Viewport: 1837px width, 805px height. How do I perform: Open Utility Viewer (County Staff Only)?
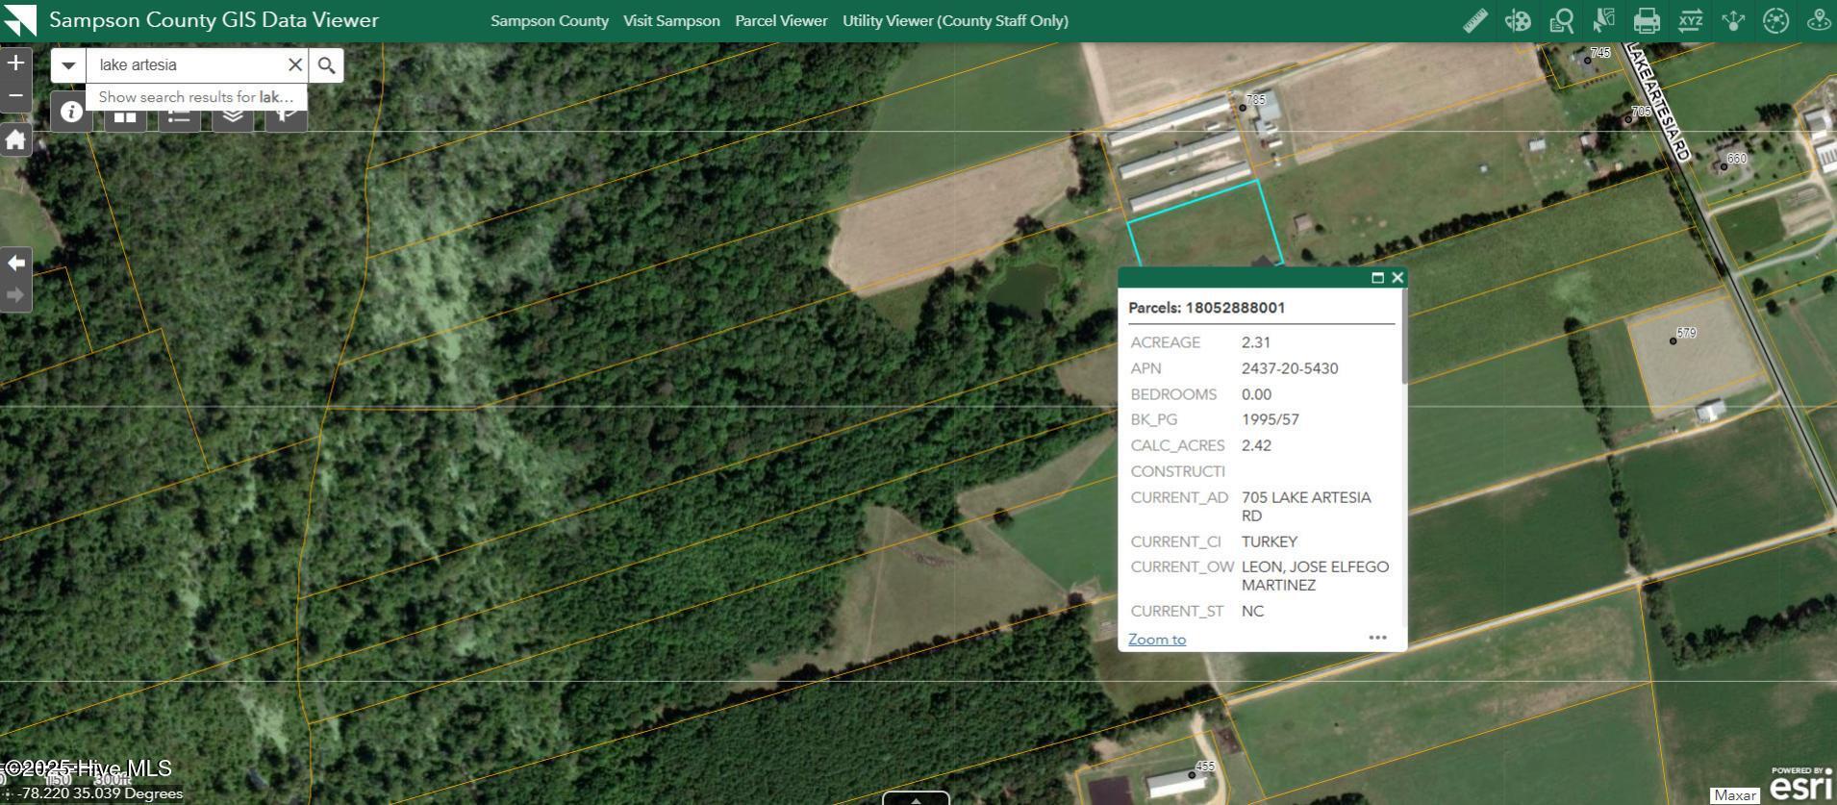pos(955,20)
